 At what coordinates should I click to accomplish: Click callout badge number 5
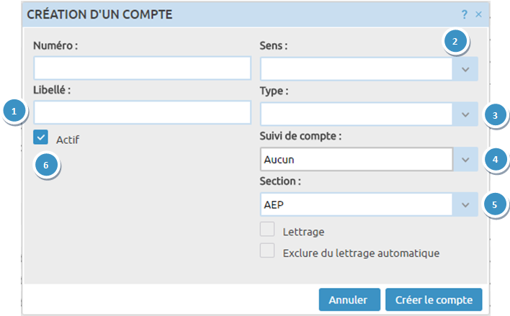tap(493, 204)
